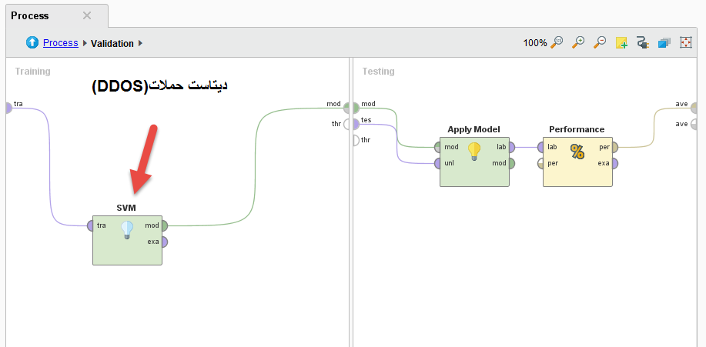Expand the arrow after Validation breadcrumb
Viewport: 706px width, 347px height.
(x=141, y=44)
